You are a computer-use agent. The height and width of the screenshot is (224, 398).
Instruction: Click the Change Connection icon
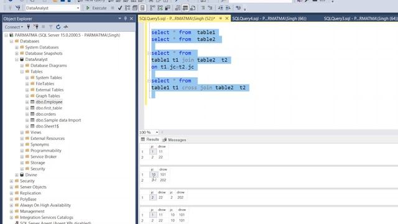(18, 8)
